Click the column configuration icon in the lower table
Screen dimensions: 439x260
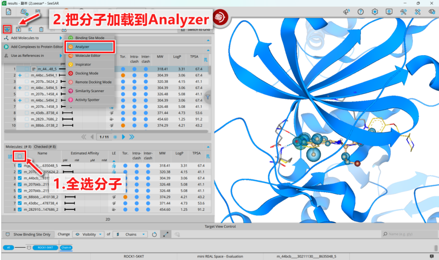point(208,156)
